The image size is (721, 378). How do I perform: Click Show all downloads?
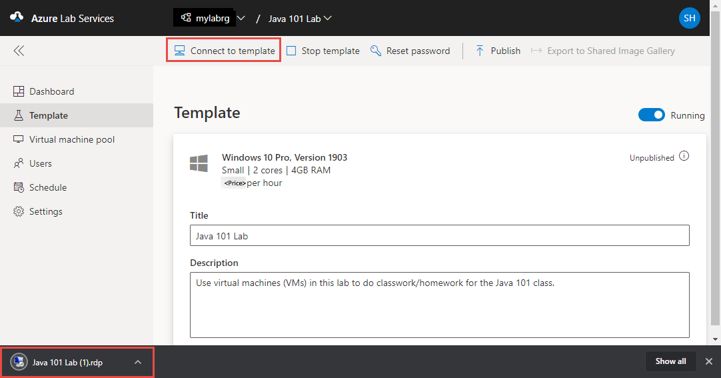pyautogui.click(x=670, y=361)
